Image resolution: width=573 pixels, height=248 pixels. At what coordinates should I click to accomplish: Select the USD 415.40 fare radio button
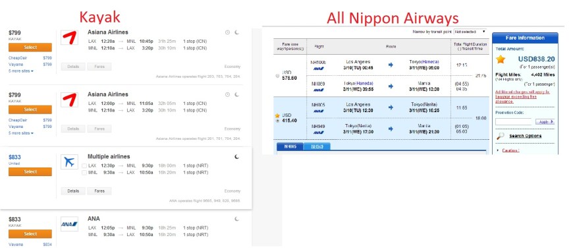pyautogui.click(x=277, y=120)
